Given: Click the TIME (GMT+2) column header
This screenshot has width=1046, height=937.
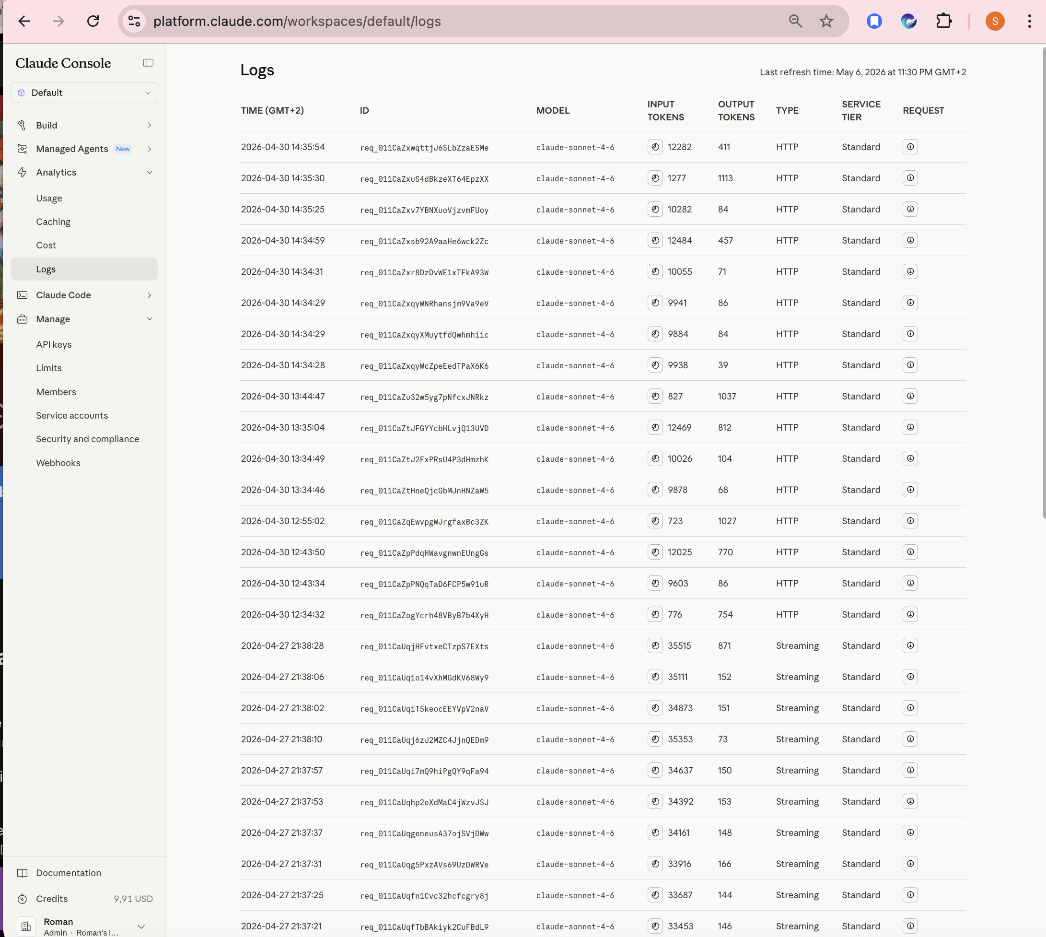Looking at the screenshot, I should pyautogui.click(x=272, y=110).
